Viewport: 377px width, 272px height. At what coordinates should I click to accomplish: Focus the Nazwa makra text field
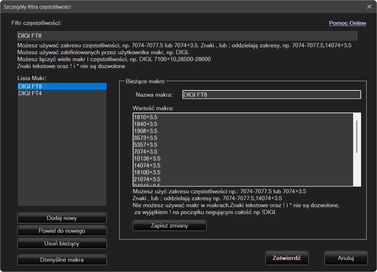tap(271, 95)
